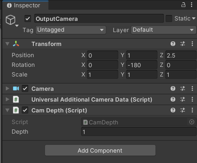Open Transform component presets
Screen dimensions: 197x163
pyautogui.click(x=183, y=44)
